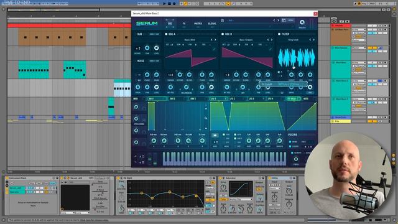Click Serum pitch bend wheel
398x224 pixels.
pyautogui.click(x=149, y=159)
